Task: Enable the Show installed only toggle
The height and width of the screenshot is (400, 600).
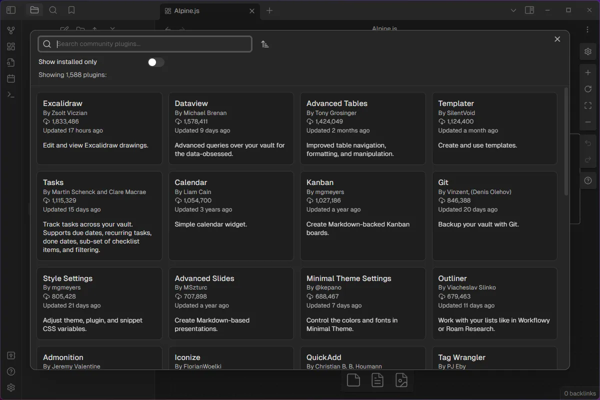Action: pyautogui.click(x=155, y=62)
